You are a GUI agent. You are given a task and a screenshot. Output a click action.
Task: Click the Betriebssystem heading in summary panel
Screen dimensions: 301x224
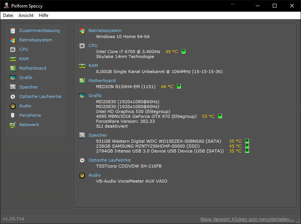105,30
